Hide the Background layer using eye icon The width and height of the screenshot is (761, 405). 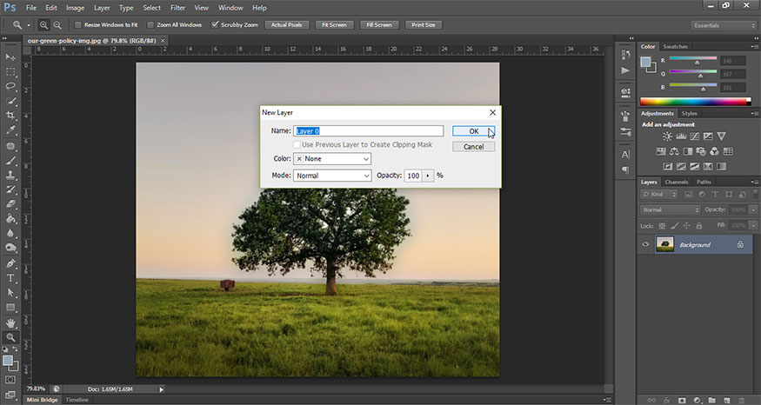645,245
